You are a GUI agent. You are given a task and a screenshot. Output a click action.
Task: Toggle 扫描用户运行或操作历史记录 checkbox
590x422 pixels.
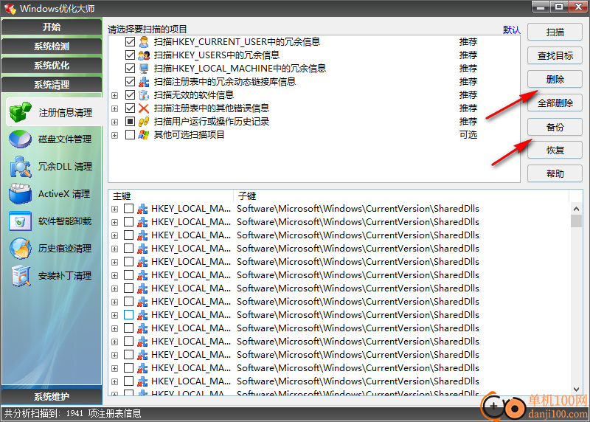(130, 122)
